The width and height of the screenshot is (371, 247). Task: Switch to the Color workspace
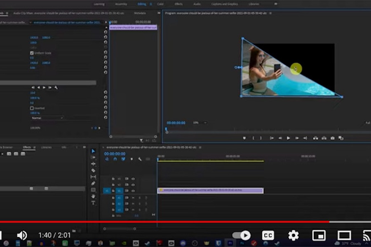(160, 4)
